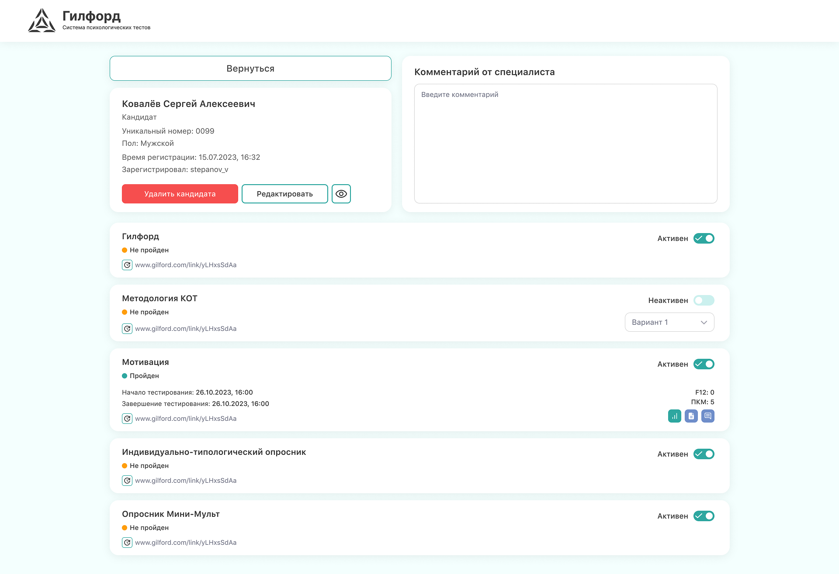839x574 pixels.
Task: Click the eye icon beside Редактировать
Action: pyautogui.click(x=341, y=194)
